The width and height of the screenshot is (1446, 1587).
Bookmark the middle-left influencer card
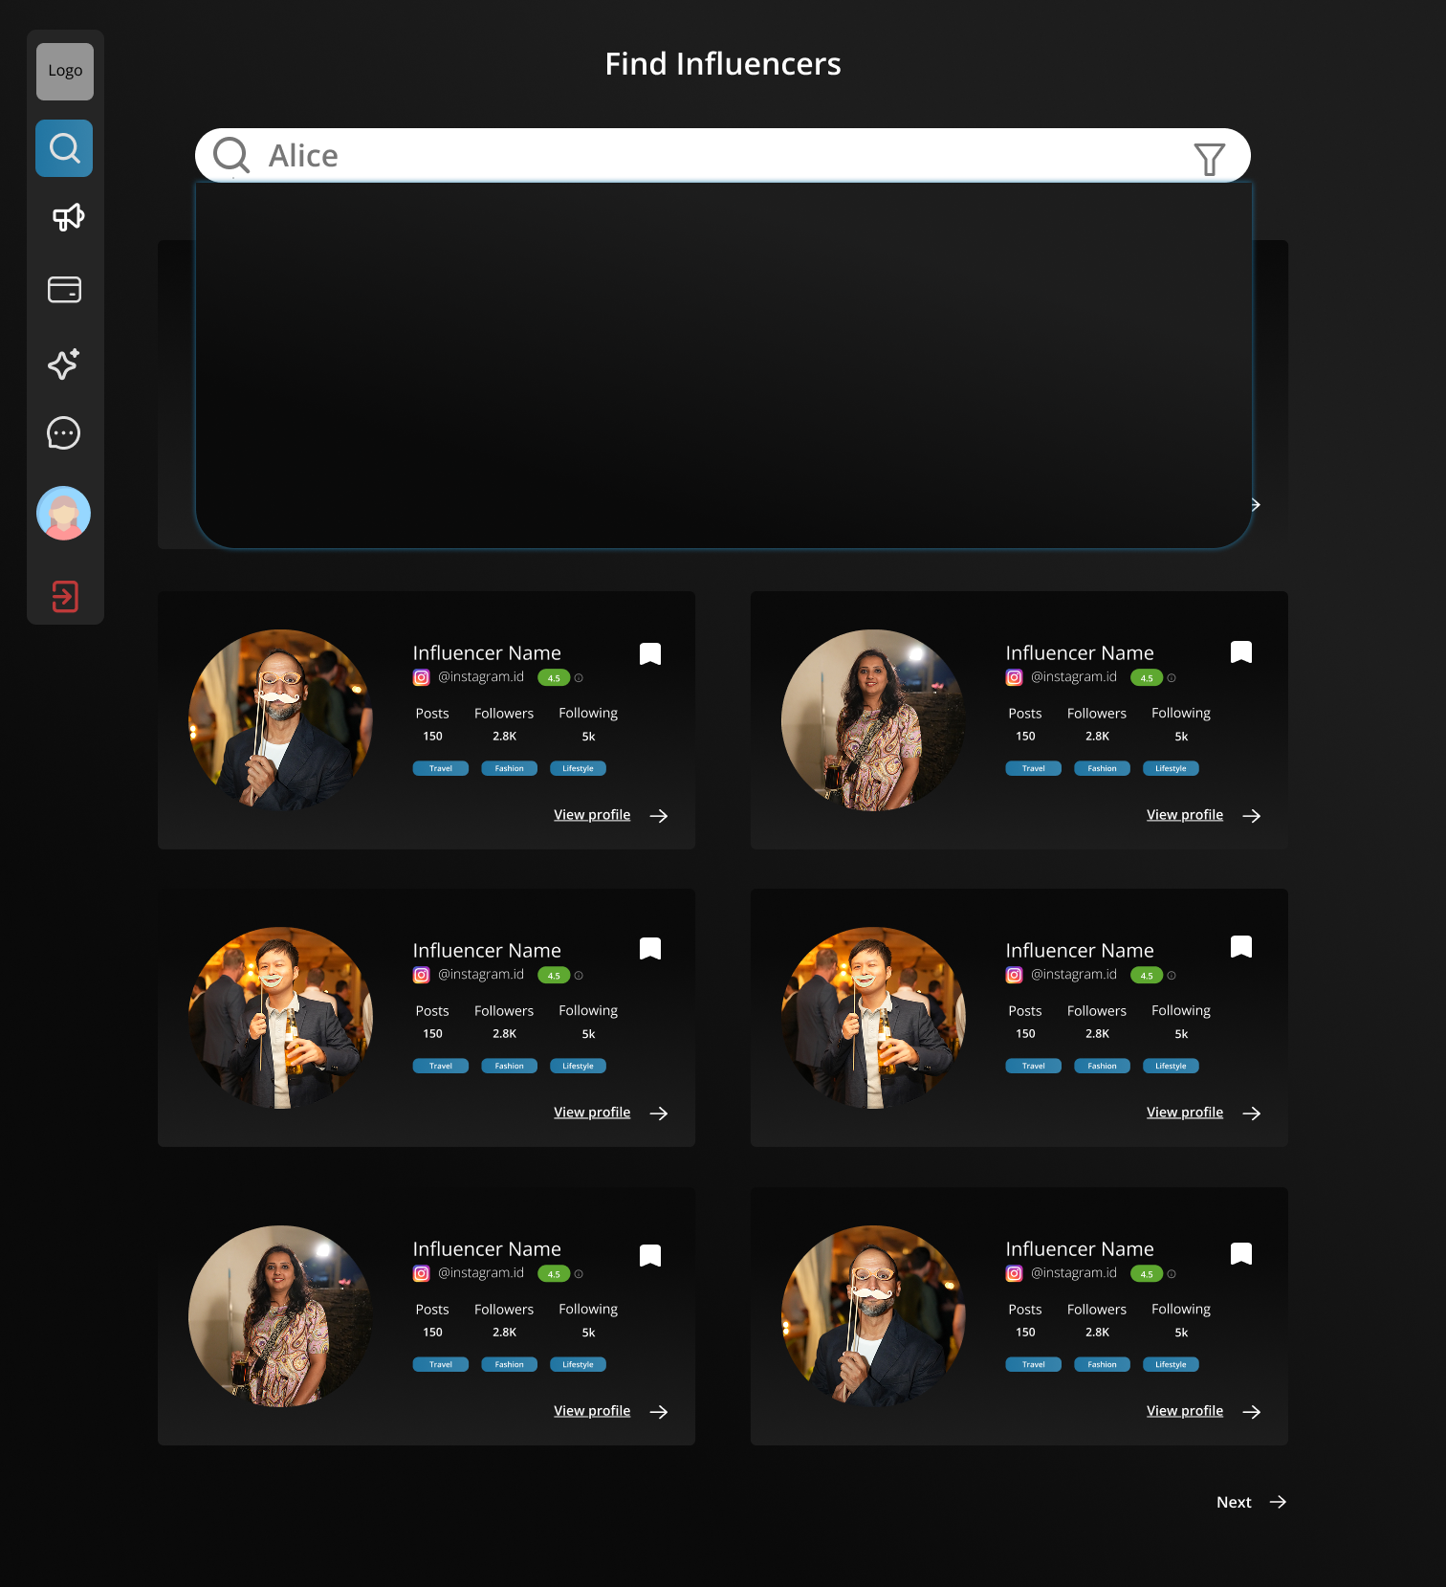coord(650,949)
